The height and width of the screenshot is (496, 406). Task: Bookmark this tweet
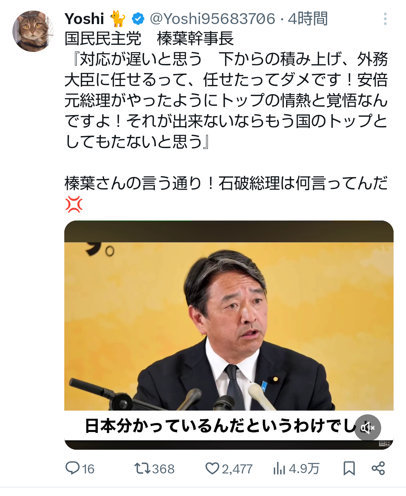(x=349, y=468)
